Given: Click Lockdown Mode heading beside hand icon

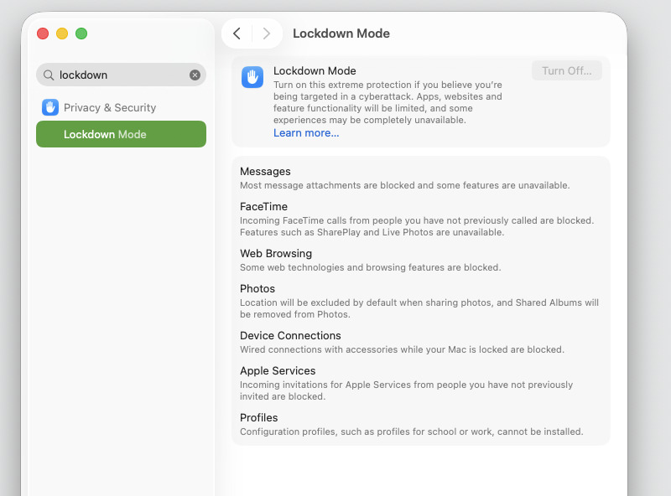Looking at the screenshot, I should click(x=315, y=70).
